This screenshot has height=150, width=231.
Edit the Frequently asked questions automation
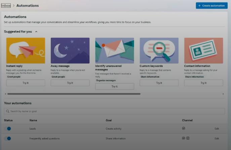(x=217, y=138)
